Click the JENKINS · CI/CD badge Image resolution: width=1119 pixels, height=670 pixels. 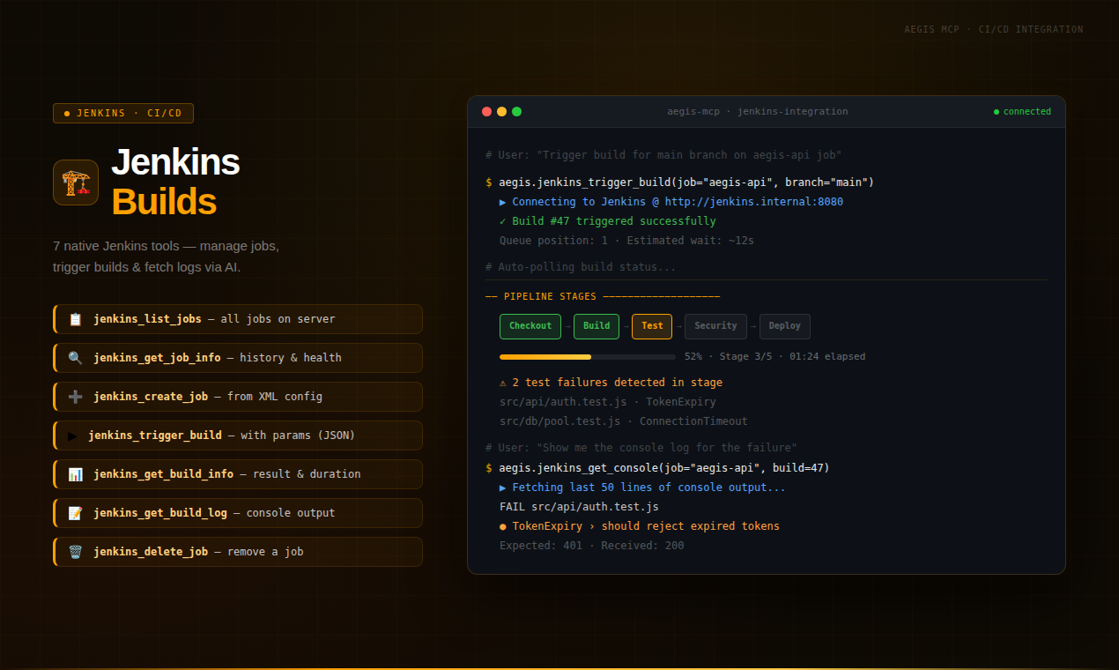(x=123, y=113)
